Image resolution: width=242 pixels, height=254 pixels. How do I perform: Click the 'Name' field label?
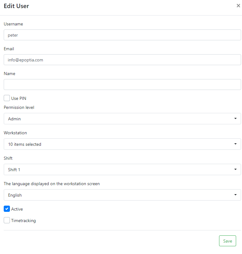pos(10,74)
